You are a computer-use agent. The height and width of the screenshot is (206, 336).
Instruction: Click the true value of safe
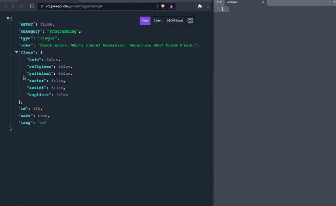point(43,116)
